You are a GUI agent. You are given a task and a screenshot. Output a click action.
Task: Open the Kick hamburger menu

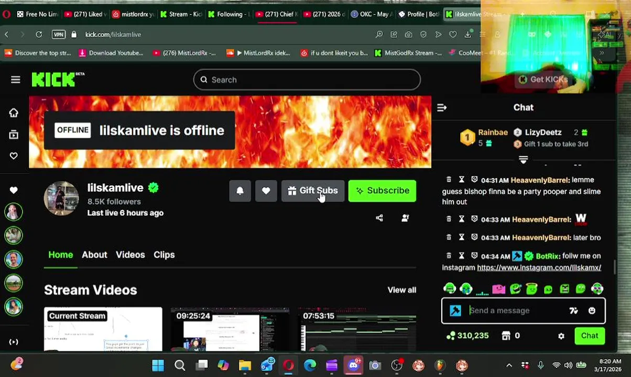click(15, 80)
